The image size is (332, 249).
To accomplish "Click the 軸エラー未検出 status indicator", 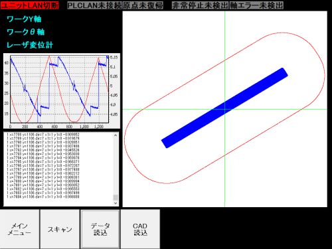I will 256,5.
